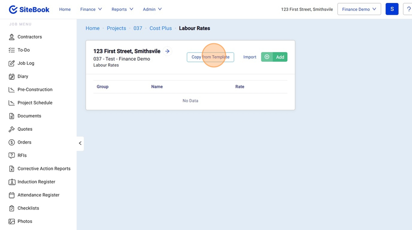The height and width of the screenshot is (230, 412).
Task: Click the arrow icon beside project address
Action: click(168, 51)
